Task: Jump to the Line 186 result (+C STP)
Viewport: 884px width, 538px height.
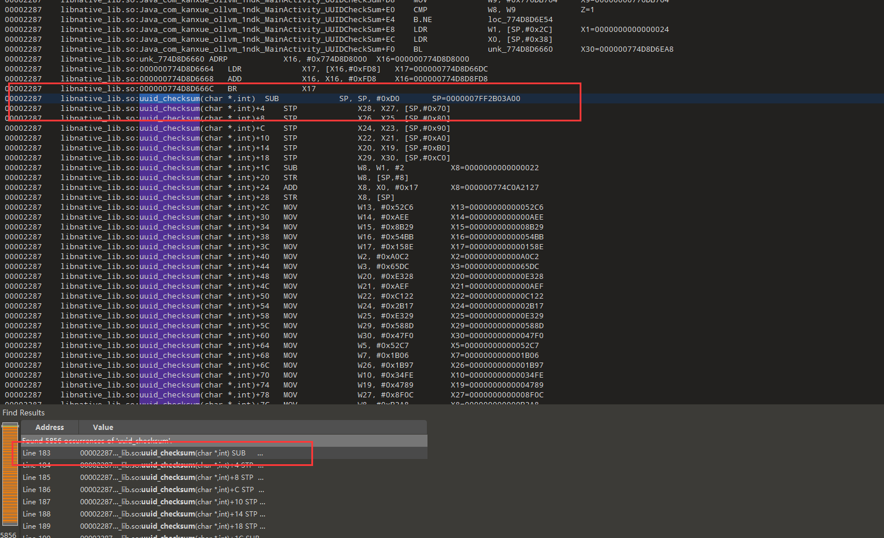Action: [224, 489]
